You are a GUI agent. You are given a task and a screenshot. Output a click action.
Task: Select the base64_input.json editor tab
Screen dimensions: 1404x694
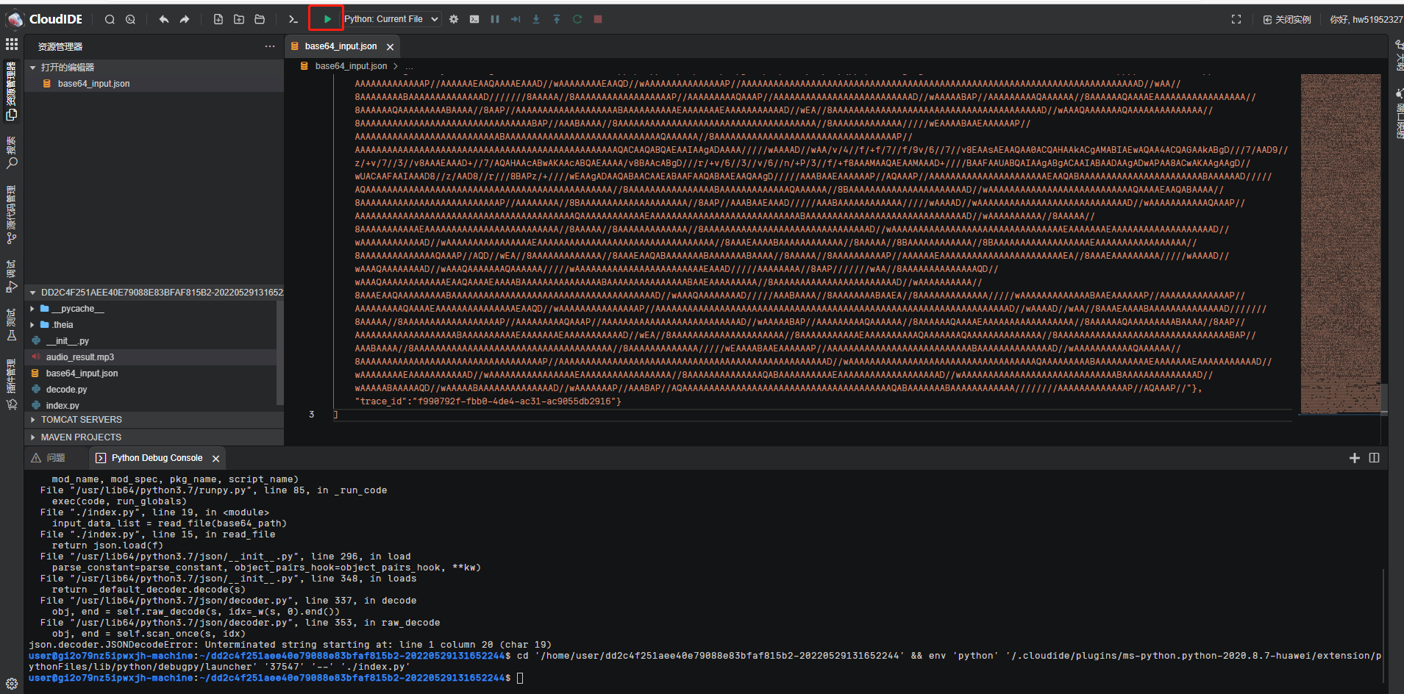340,46
